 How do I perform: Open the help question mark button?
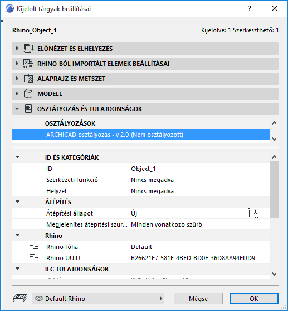(x=250, y=8)
